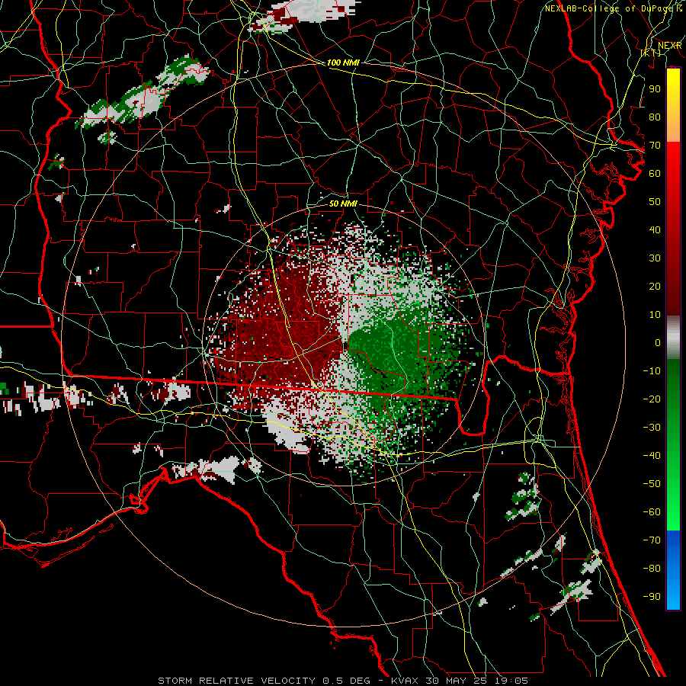Click the "KVAX 30 MAY 25 19:05" timestamp text
Image resolution: width=686 pixels, height=686 pixels.
[460, 681]
